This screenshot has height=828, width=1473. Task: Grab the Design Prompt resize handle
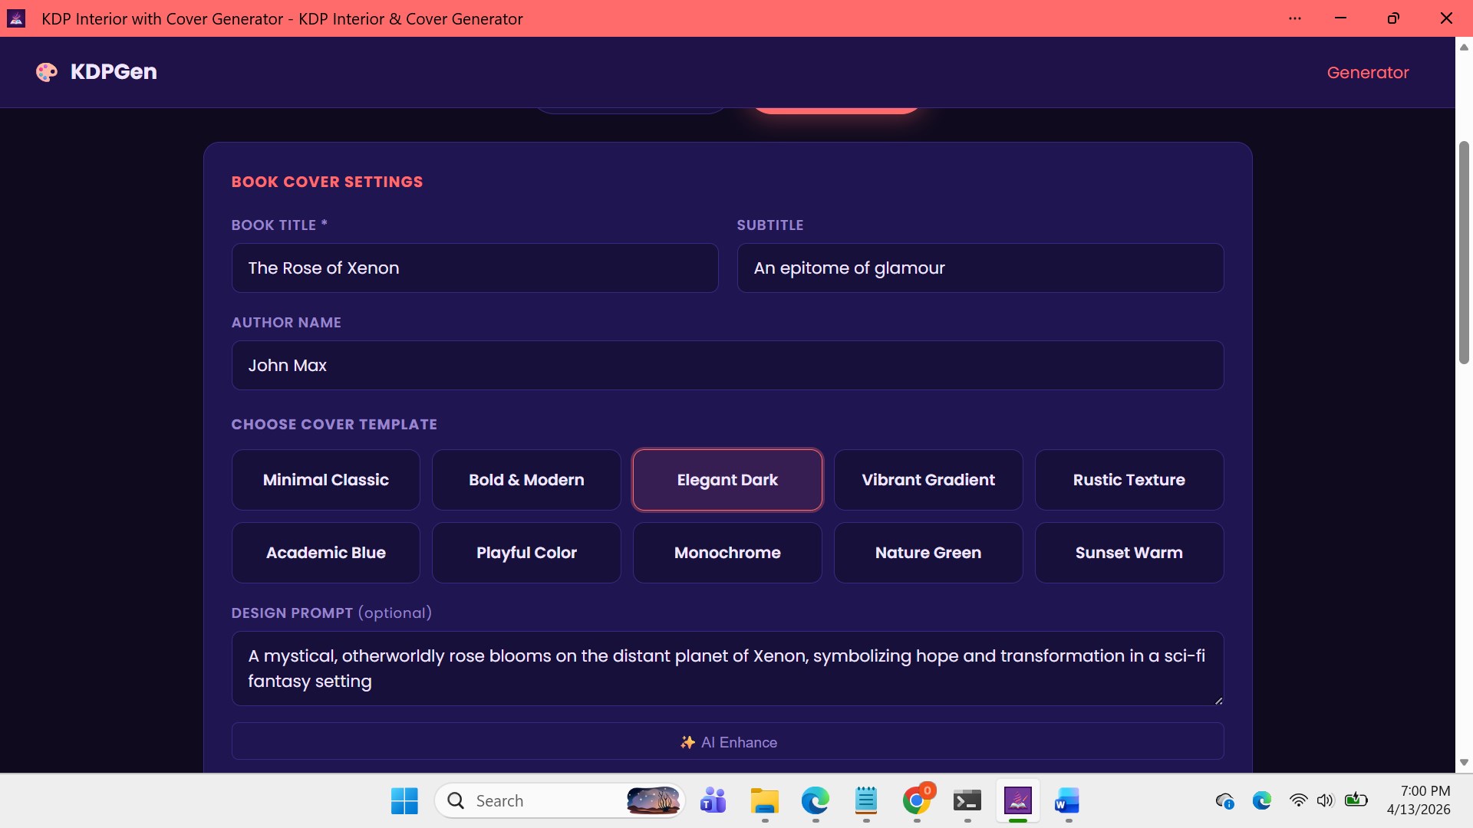[1218, 700]
